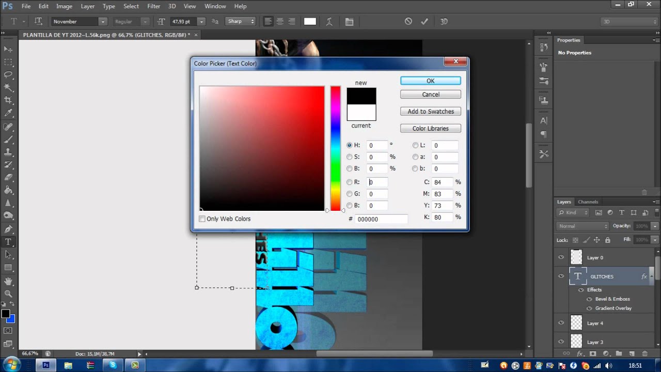
Task: Select the Zoom tool
Action: pos(8,294)
